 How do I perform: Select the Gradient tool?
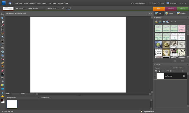point(3,85)
